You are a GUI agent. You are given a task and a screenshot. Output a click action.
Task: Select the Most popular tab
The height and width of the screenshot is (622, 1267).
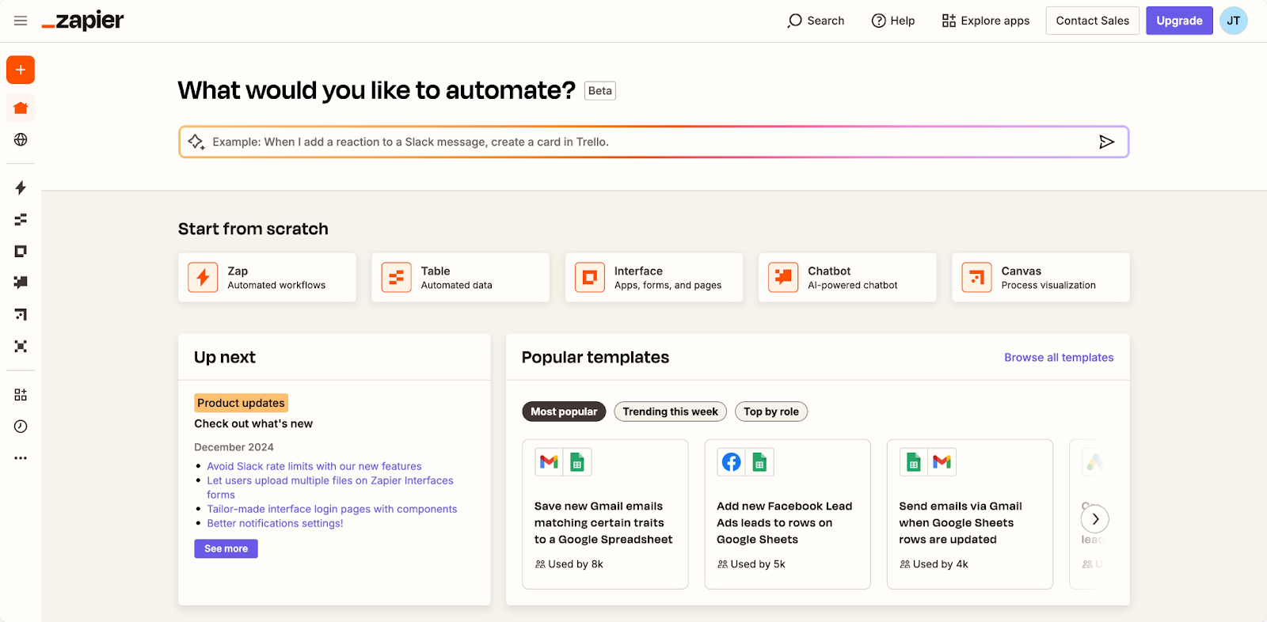(x=564, y=412)
